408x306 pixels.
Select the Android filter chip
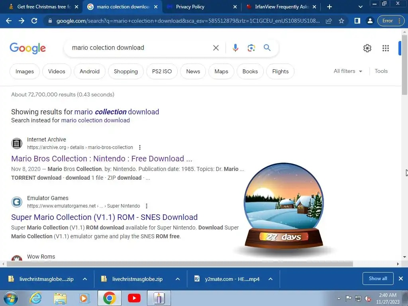click(90, 71)
